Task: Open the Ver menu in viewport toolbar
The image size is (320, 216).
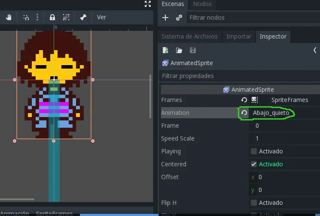Action: 101,17
